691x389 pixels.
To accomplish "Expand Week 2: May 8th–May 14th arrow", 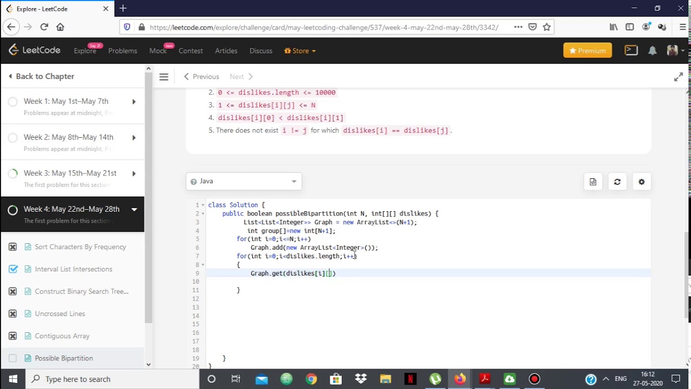I will [134, 138].
